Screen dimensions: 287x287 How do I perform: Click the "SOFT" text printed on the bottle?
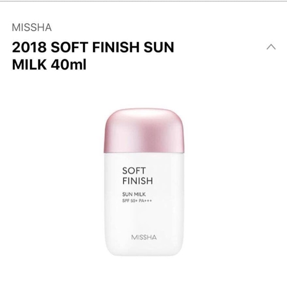pos(134,170)
